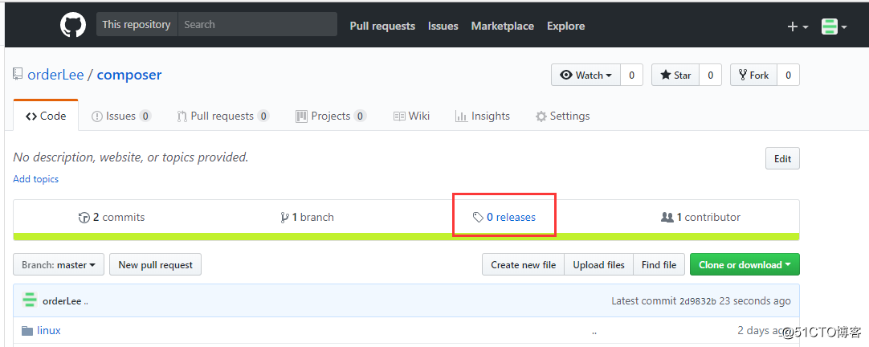Viewport: 869px width, 347px height.
Task: Click Find file button
Action: [659, 264]
